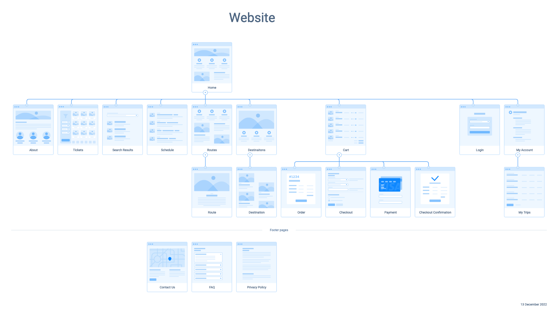Open the Cart page wireframe
This screenshot has width=558, height=321.
345,126
